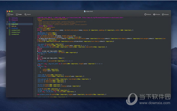Close the editor window with red button
The image size is (177, 111).
pos(8,12)
